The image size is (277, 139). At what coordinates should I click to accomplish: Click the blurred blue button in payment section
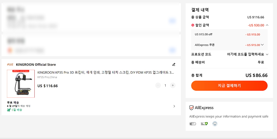pos(172,51)
